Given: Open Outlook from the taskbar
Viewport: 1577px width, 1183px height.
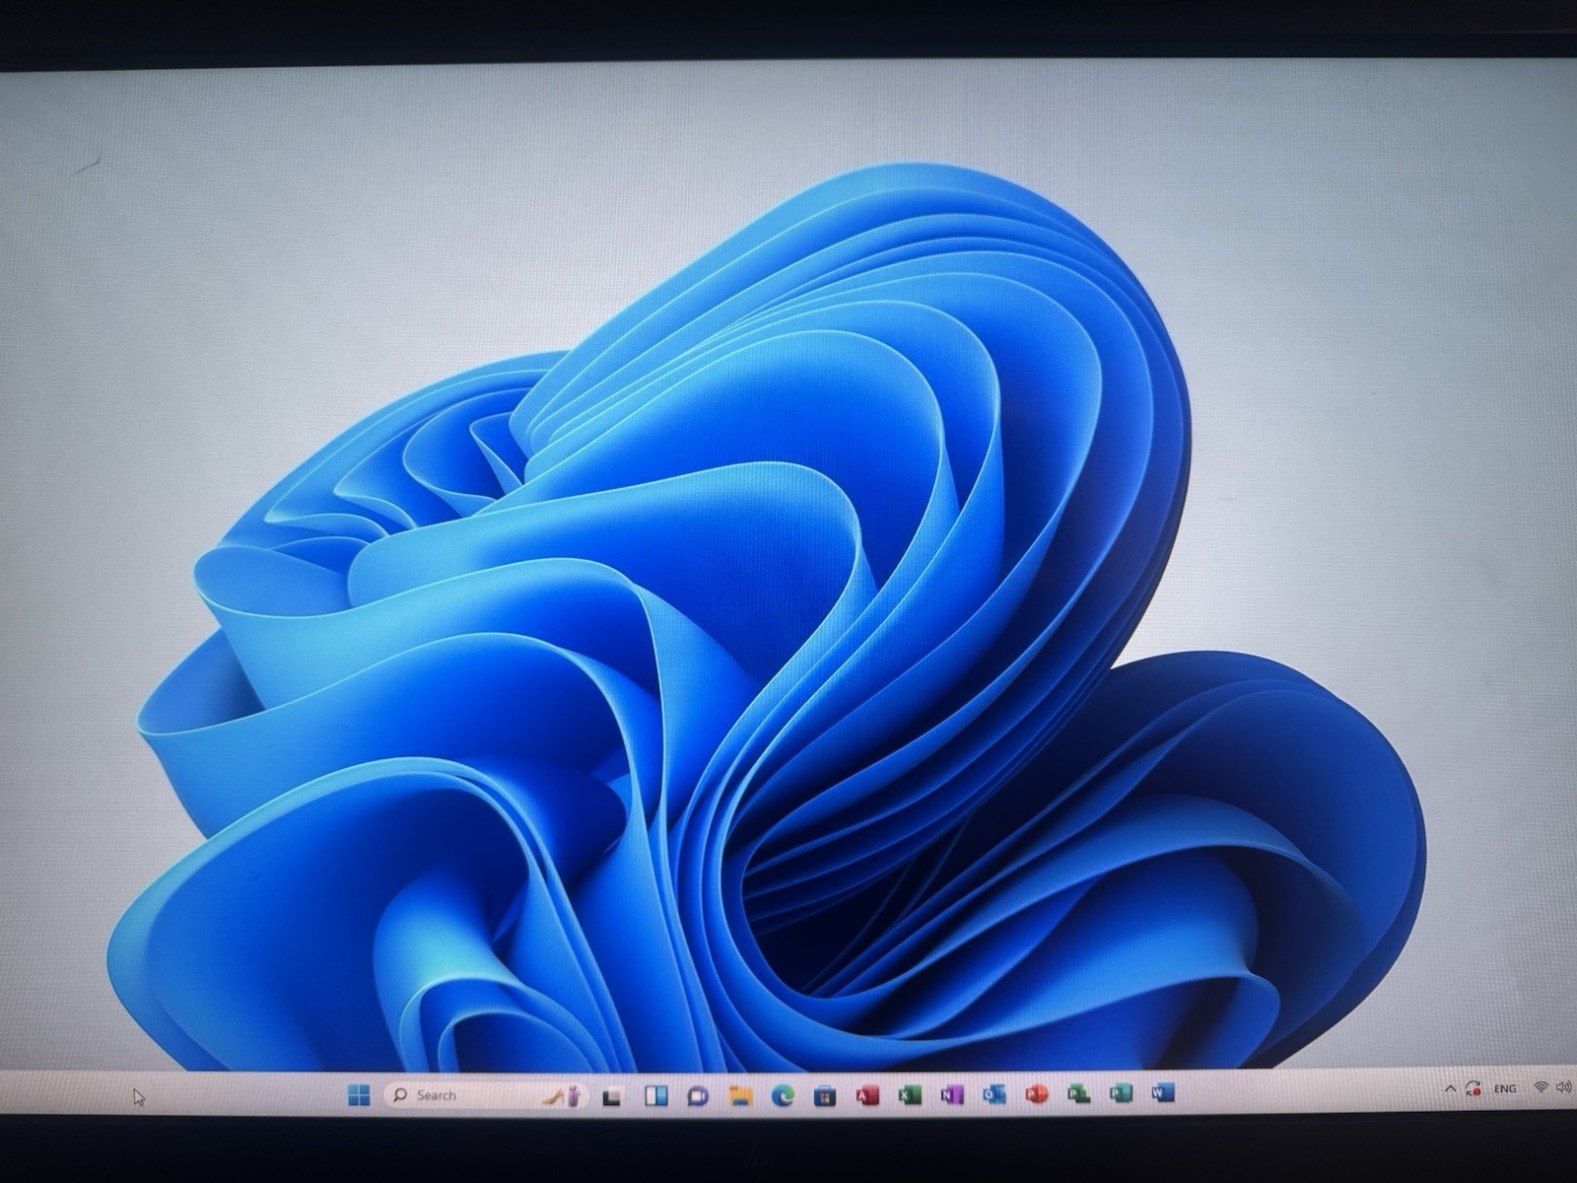Looking at the screenshot, I should (994, 1094).
